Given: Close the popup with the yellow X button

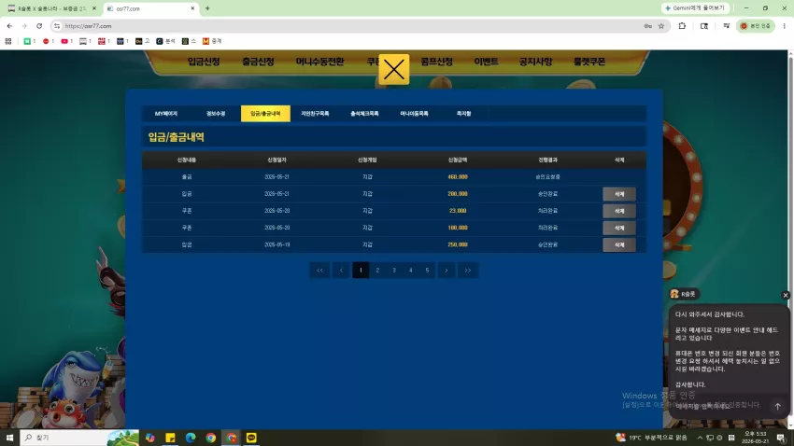Looking at the screenshot, I should pos(393,69).
